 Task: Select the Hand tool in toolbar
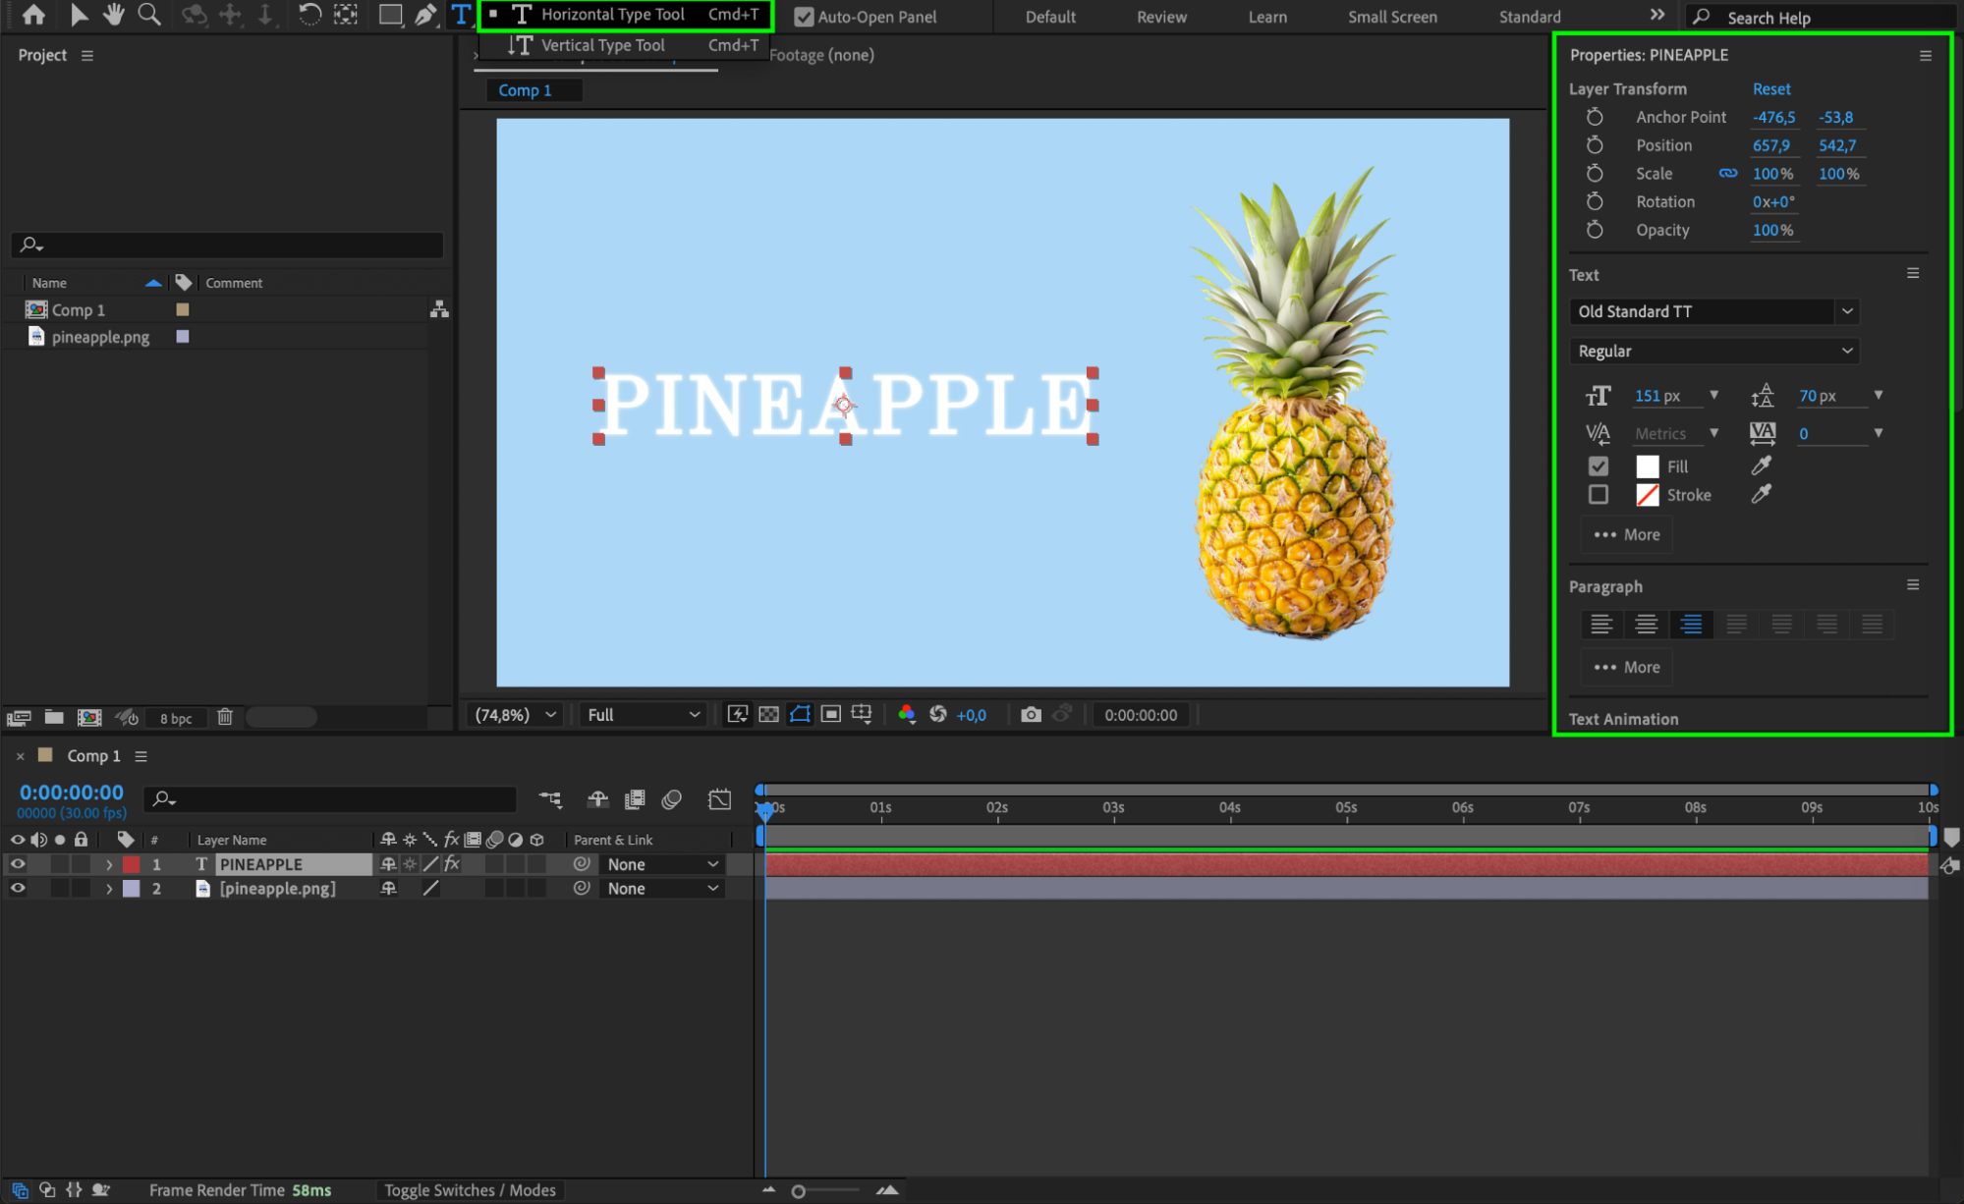click(x=114, y=15)
